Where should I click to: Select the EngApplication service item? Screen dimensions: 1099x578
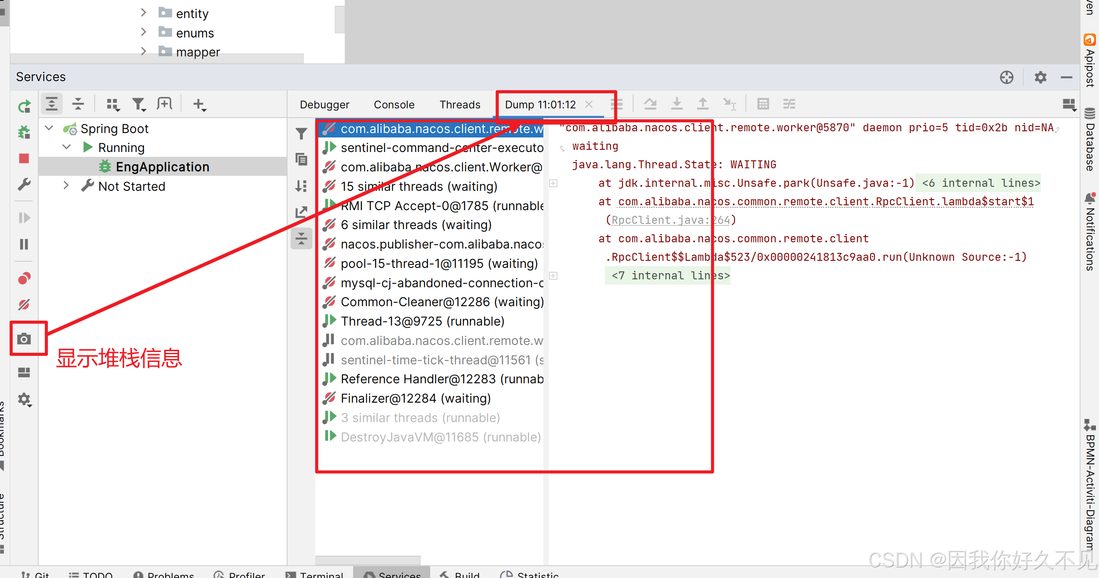162,167
